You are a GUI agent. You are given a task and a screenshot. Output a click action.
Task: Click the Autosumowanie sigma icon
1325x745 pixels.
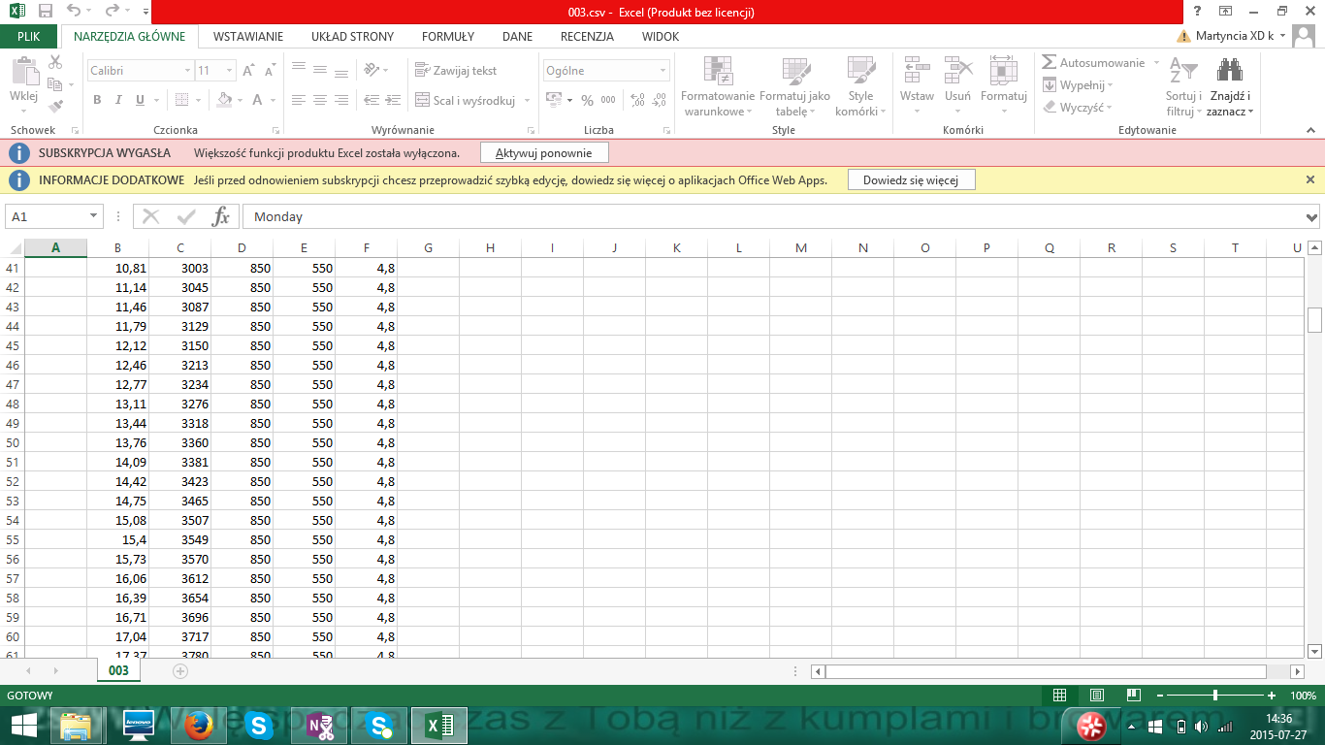1049,62
